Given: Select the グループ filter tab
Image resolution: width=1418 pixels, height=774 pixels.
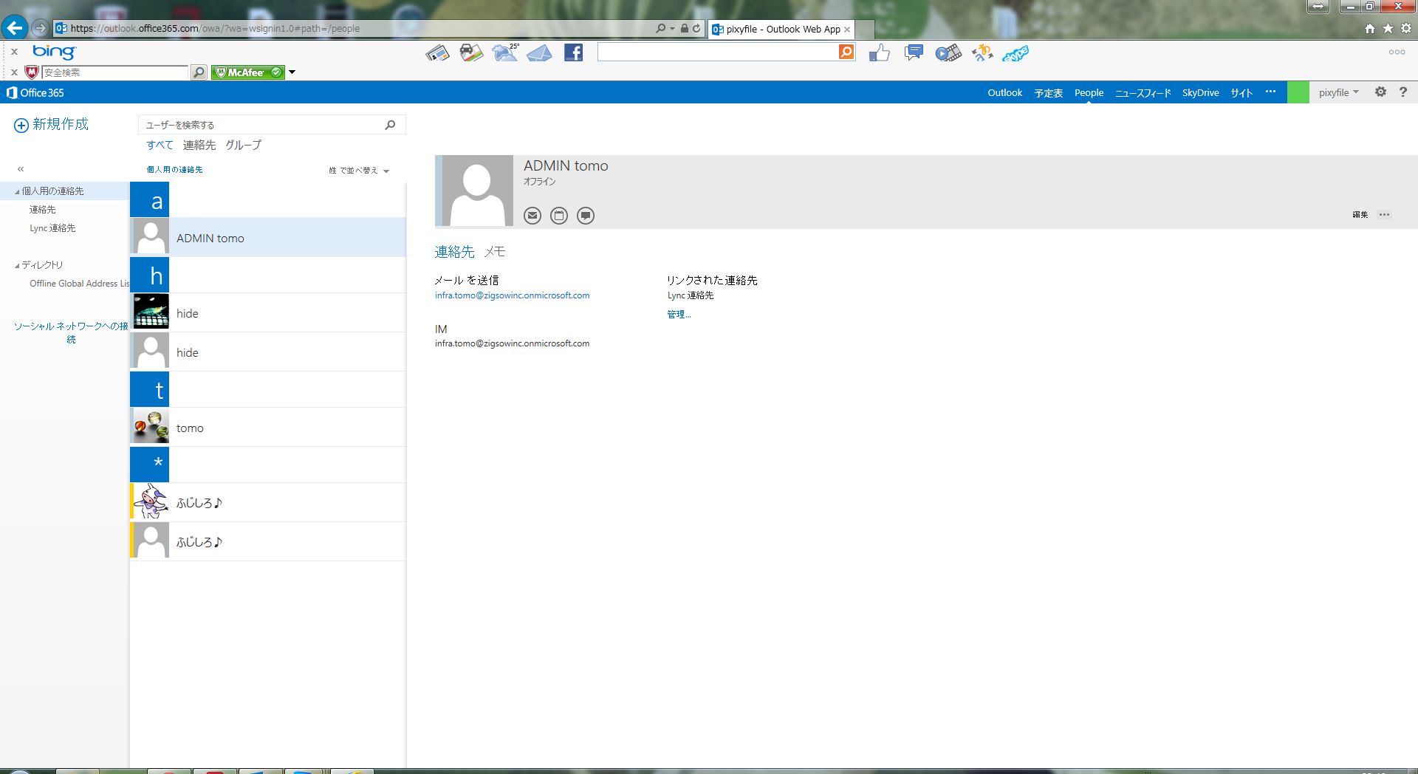Looking at the screenshot, I should [243, 145].
